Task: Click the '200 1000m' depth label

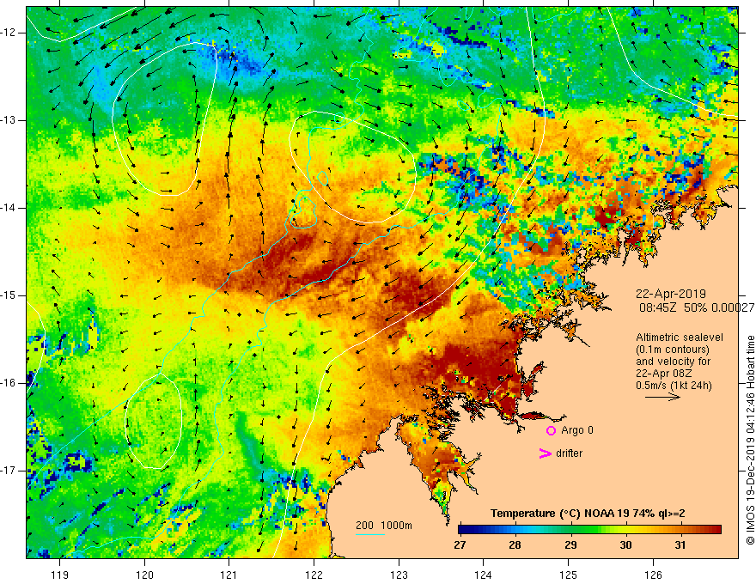Action: point(384,526)
